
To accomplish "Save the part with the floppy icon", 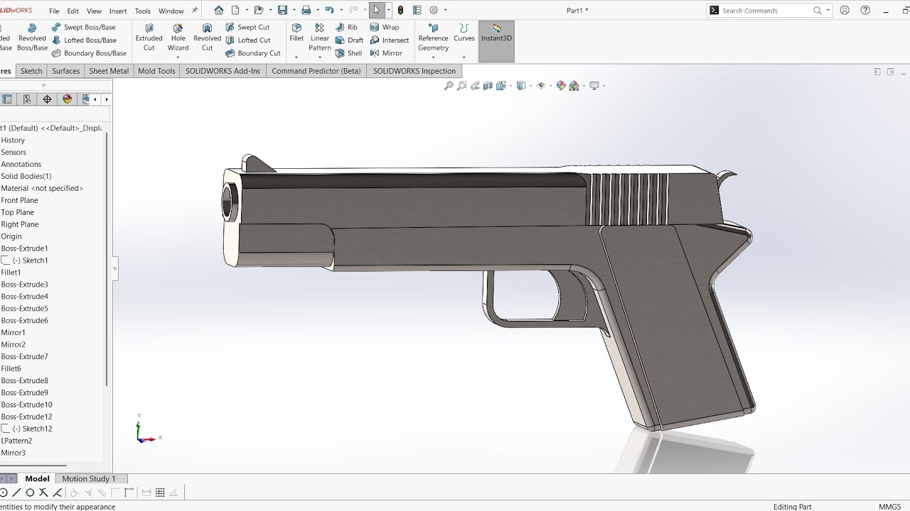I will point(282,10).
